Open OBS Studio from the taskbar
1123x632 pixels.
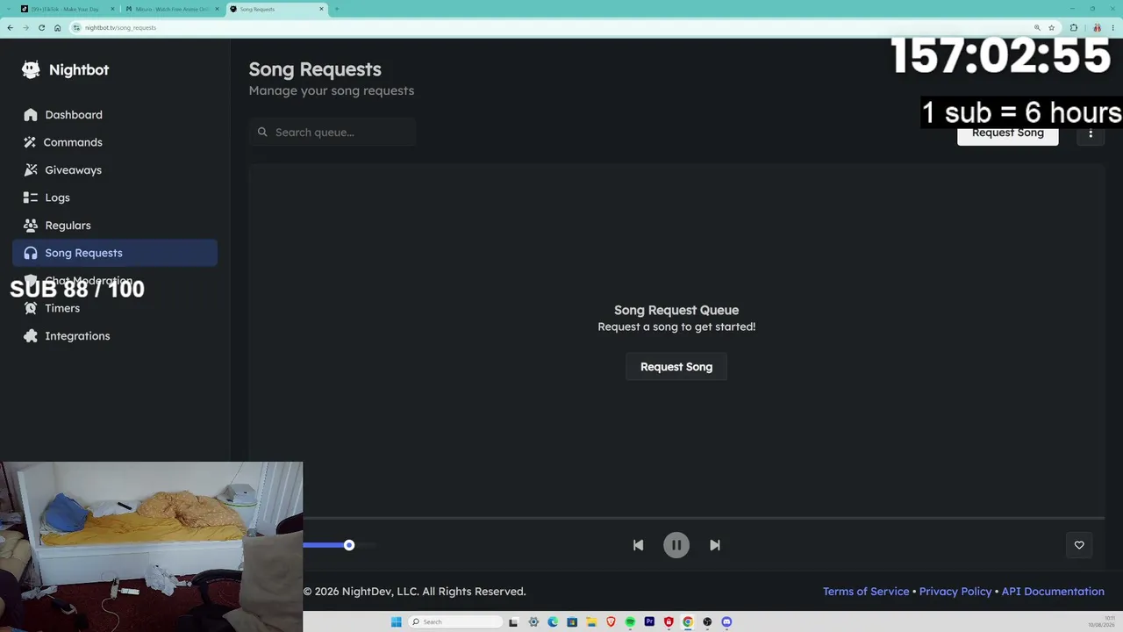[x=707, y=622]
